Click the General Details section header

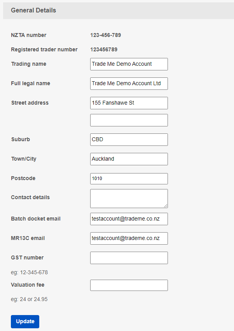click(33, 11)
